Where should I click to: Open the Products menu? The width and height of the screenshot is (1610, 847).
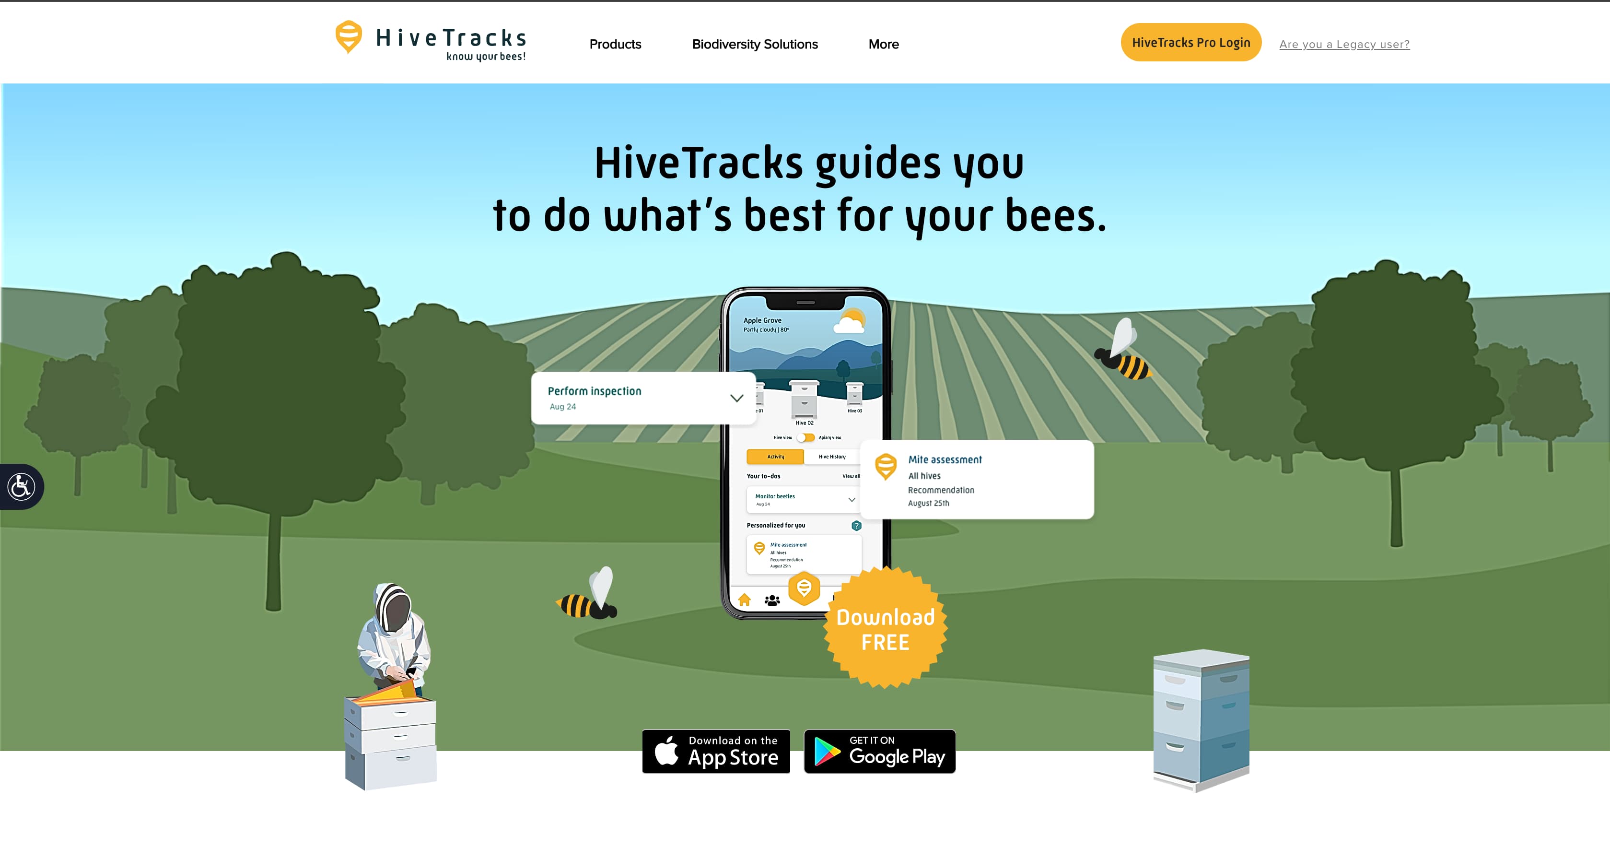pos(617,43)
